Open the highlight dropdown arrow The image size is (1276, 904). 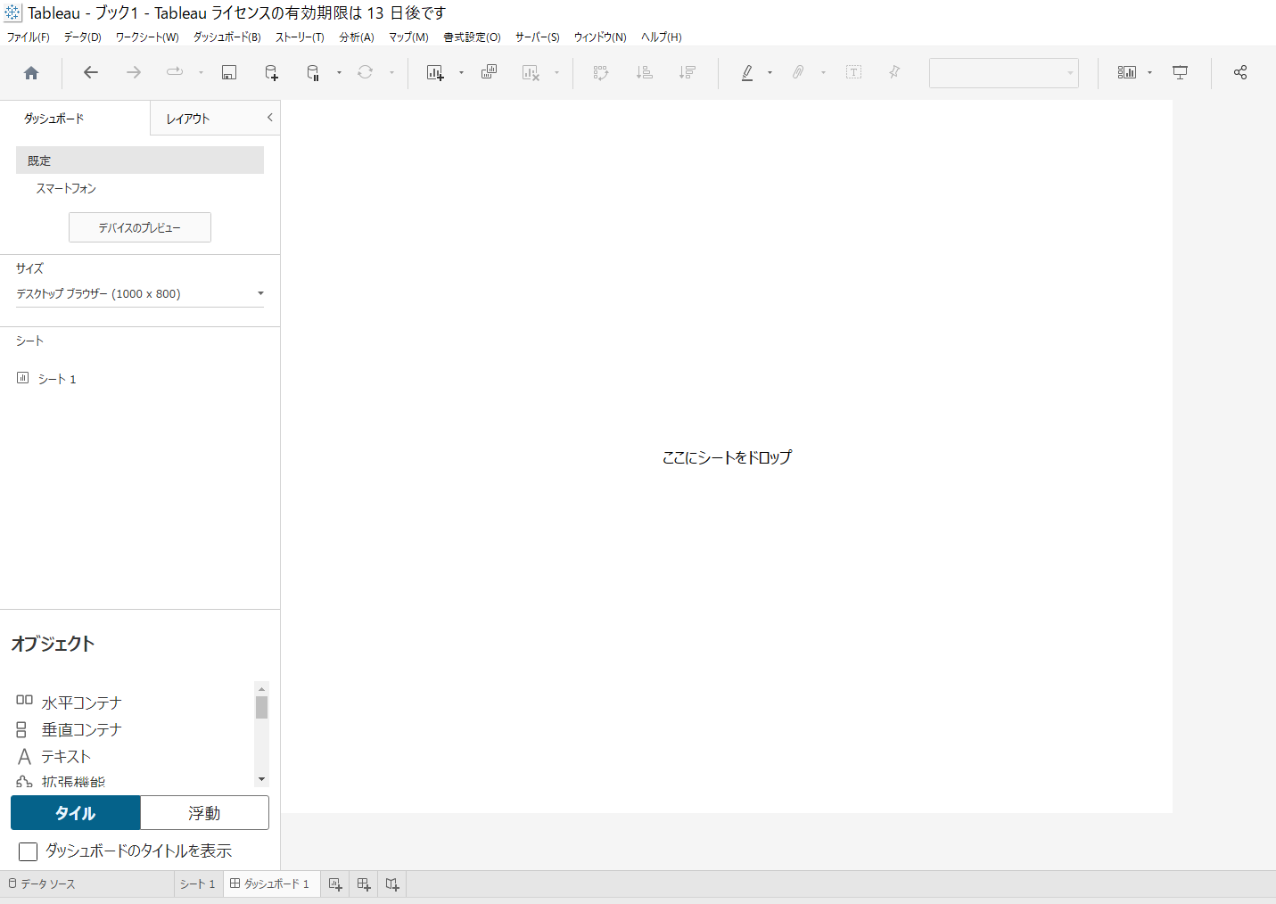click(x=770, y=73)
